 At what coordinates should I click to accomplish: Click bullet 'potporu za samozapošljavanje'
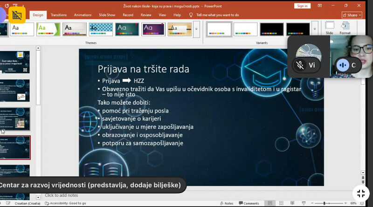(x=143, y=143)
